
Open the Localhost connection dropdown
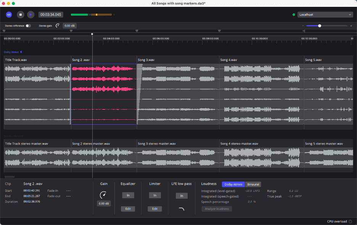click(325, 14)
